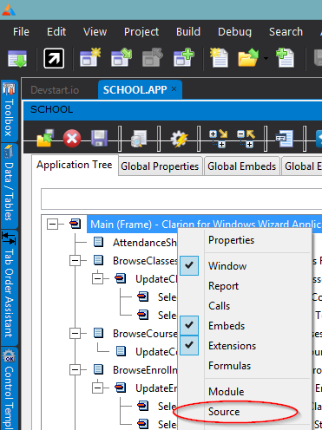Click the greyed-out close solution icon
The height and width of the screenshot is (430, 322).
[x=153, y=57]
